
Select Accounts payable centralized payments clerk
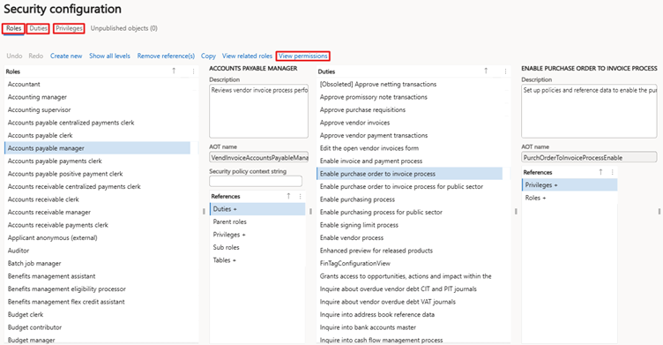coord(97,123)
